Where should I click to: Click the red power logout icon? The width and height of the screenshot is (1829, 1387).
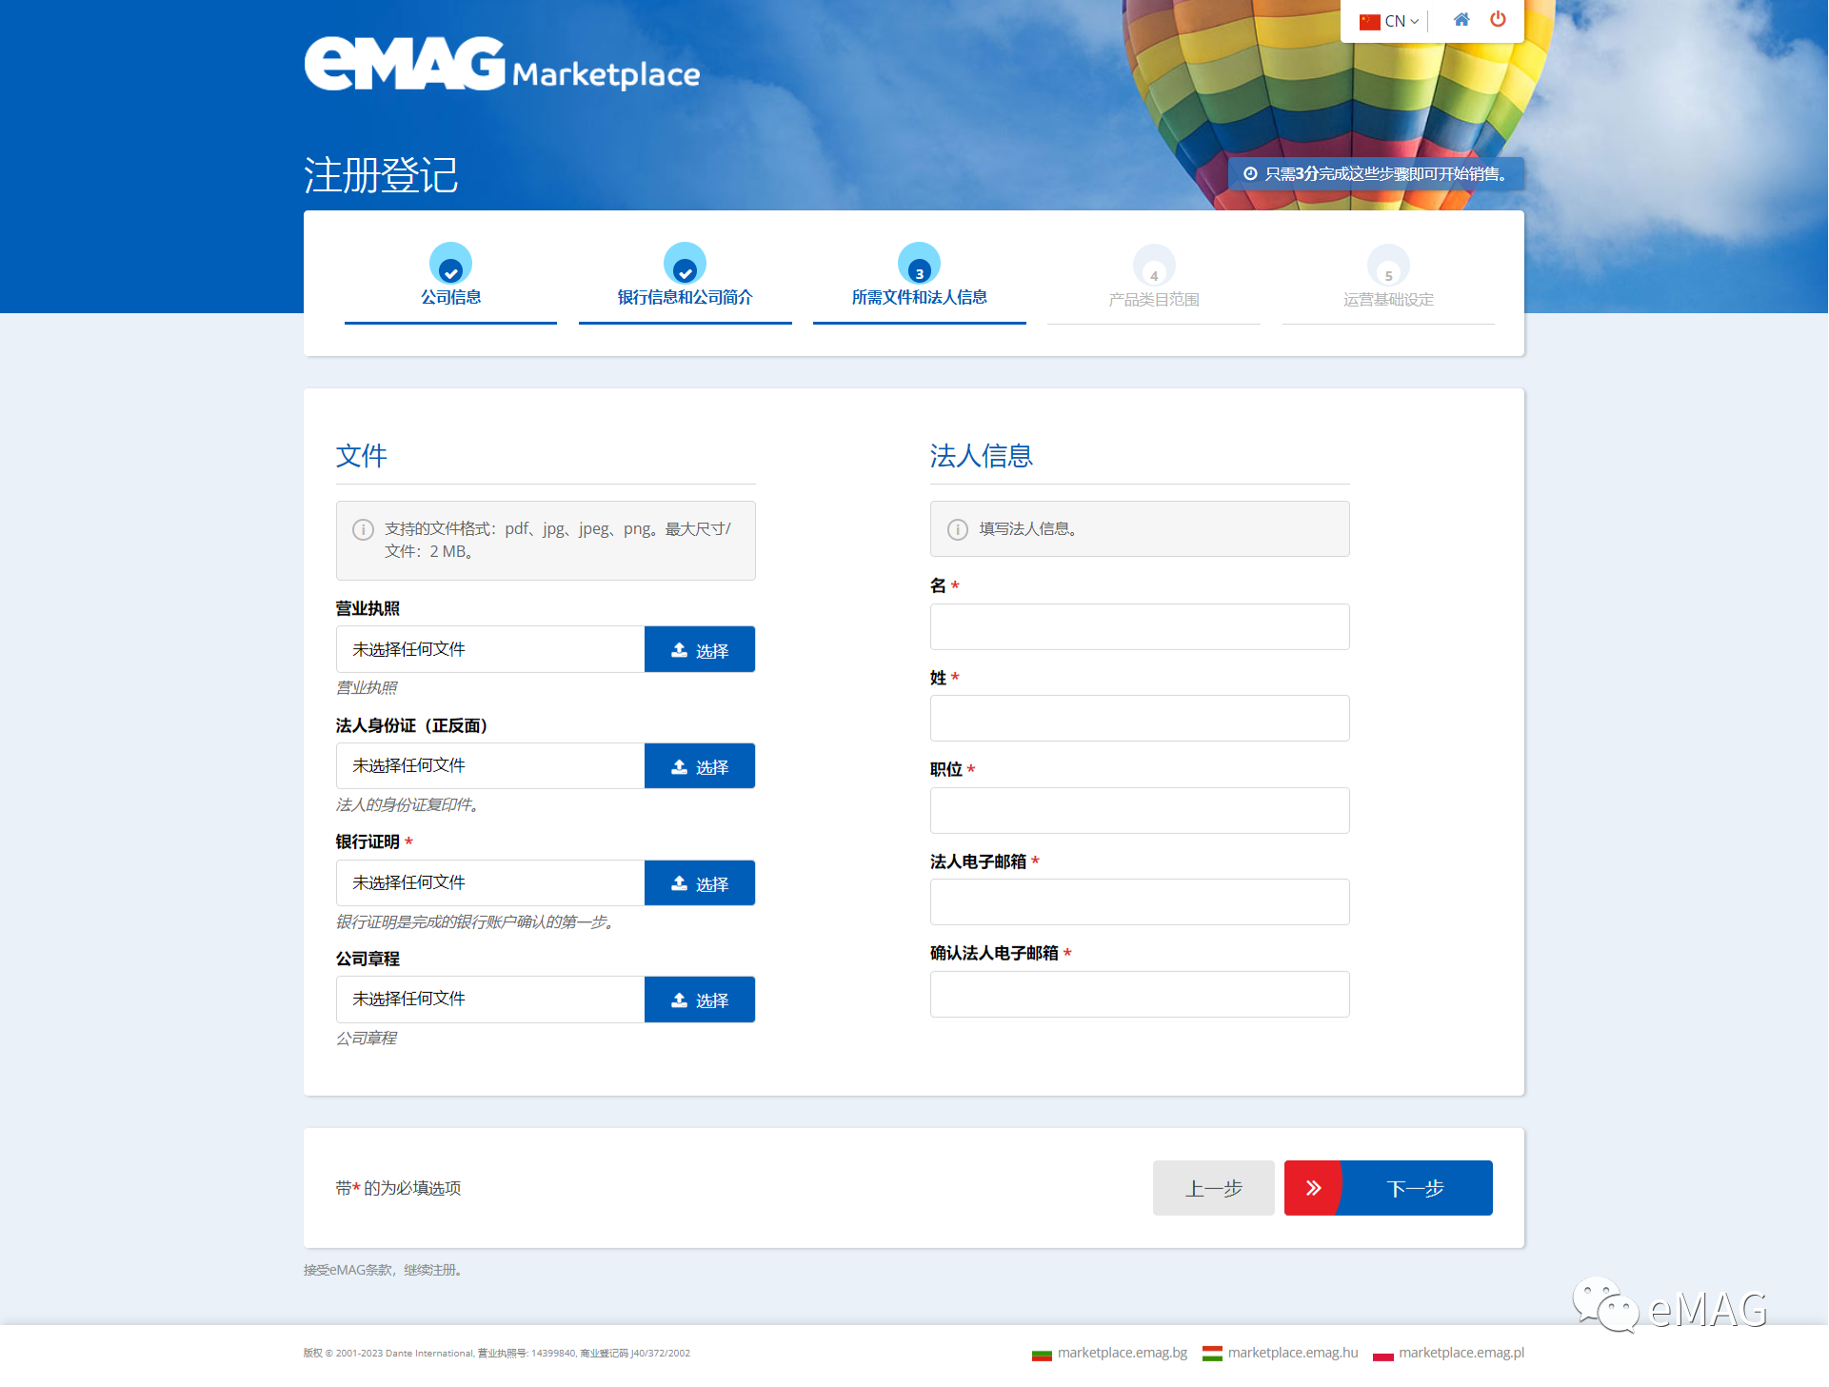coord(1498,20)
